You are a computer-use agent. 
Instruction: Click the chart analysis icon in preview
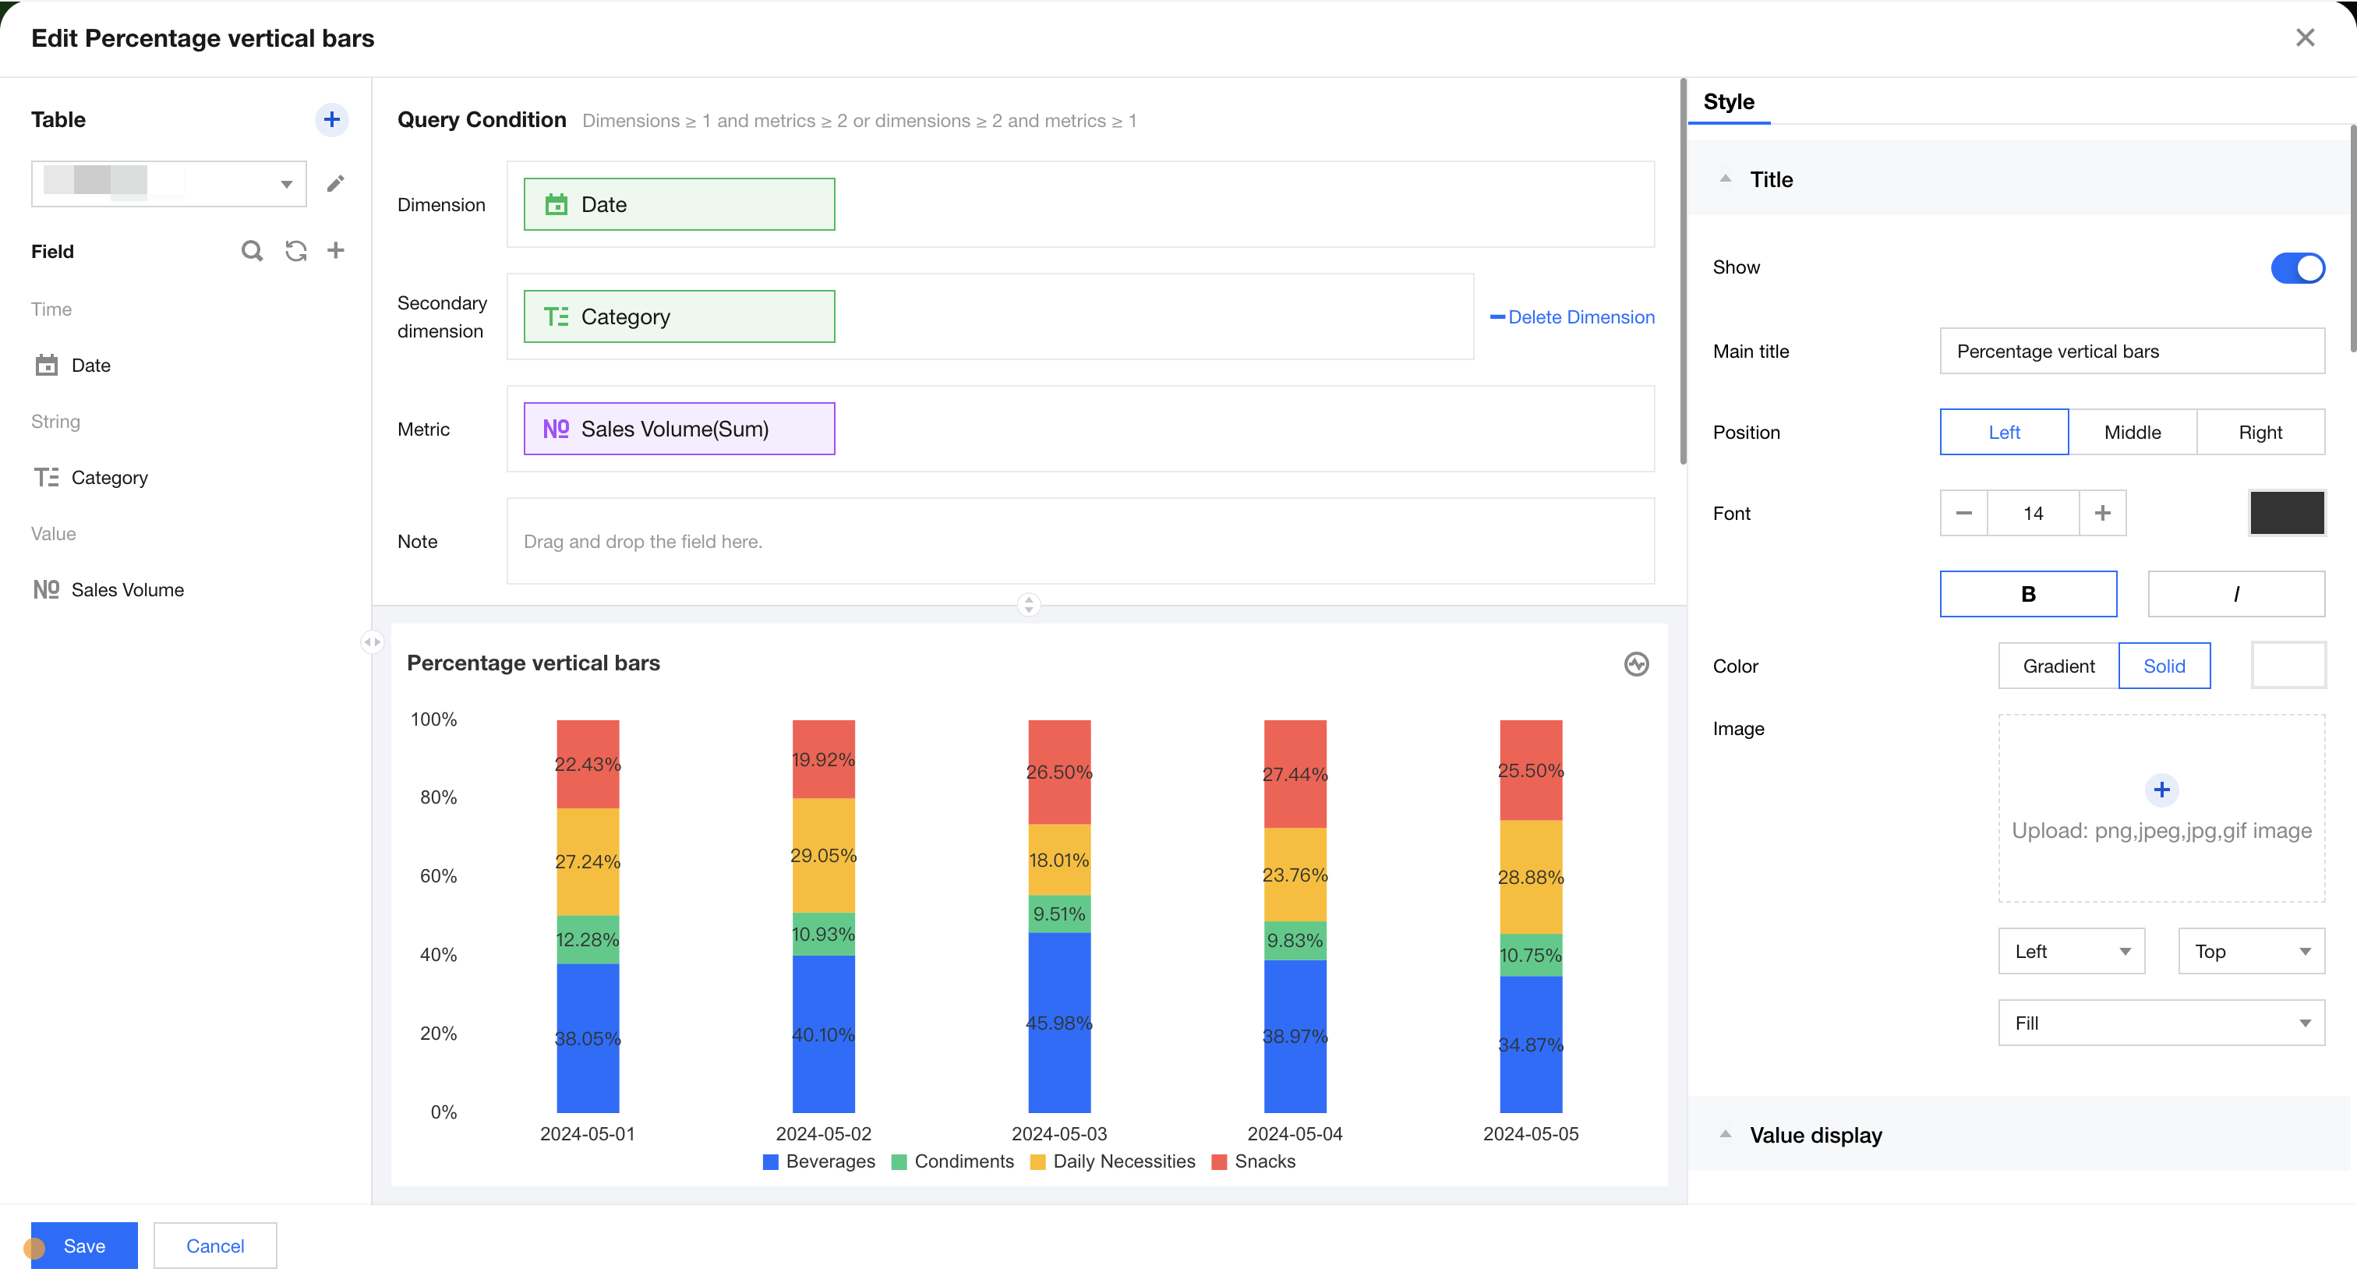[x=1636, y=663]
